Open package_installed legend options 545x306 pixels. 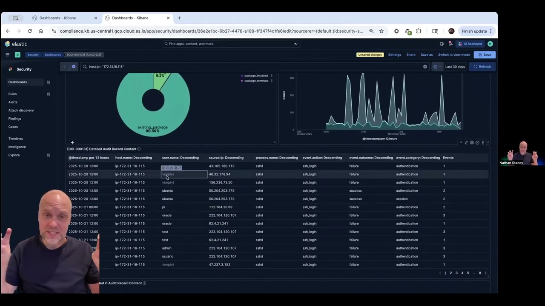tap(272, 76)
